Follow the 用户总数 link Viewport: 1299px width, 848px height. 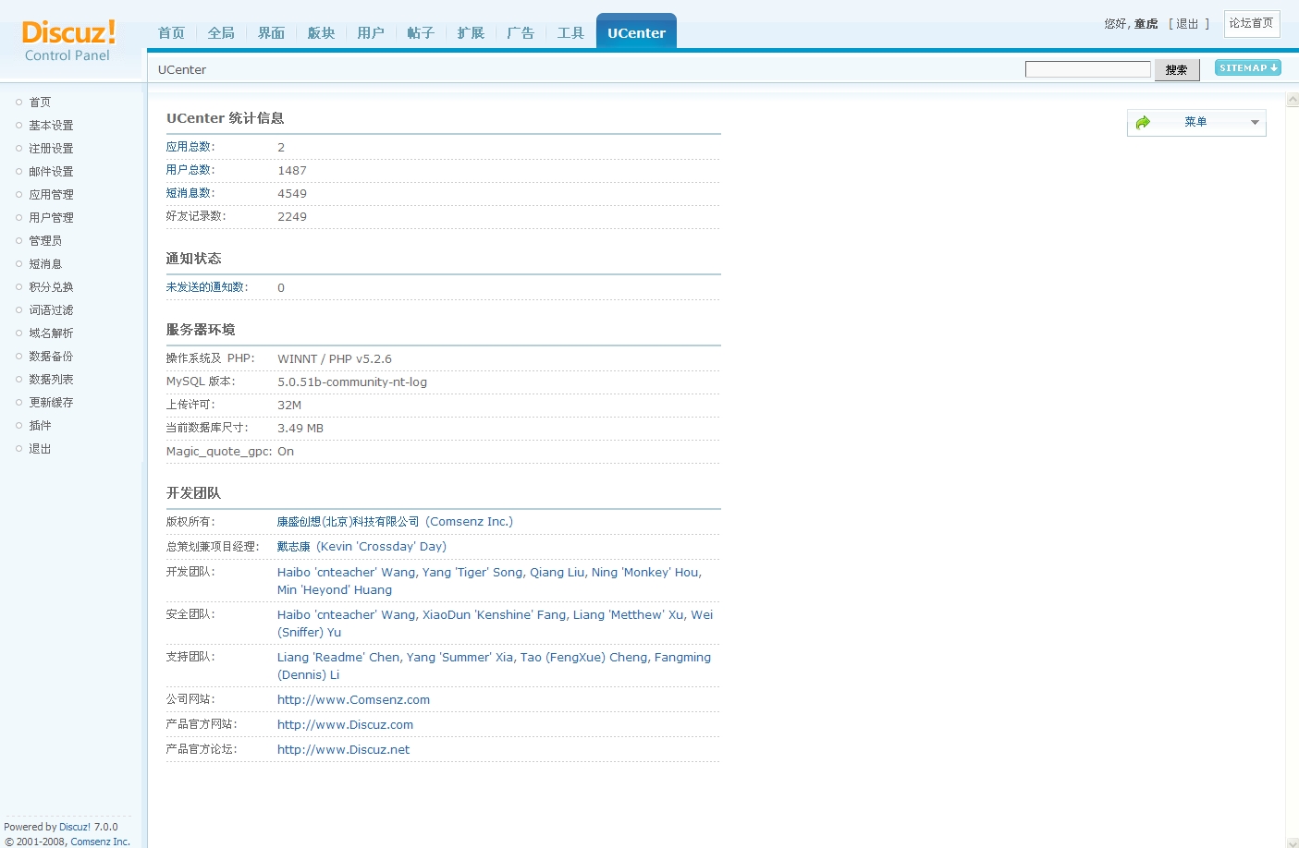[189, 170]
